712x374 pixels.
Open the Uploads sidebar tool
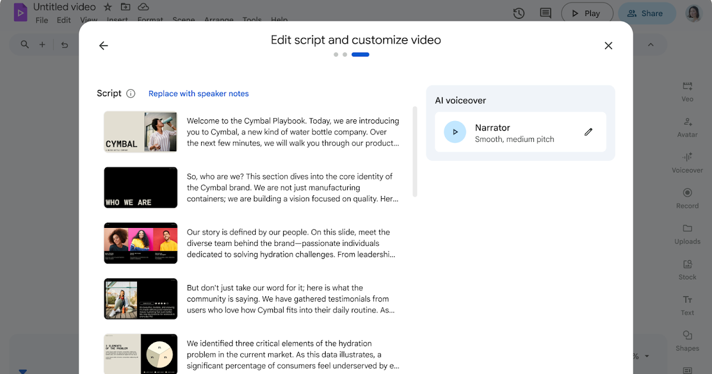687,234
